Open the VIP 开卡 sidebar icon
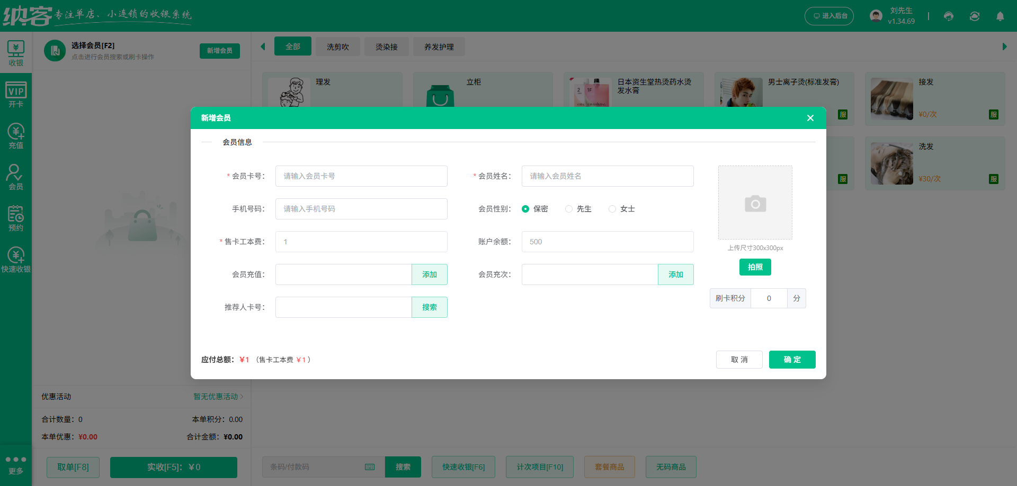This screenshot has height=486, width=1017. 16,95
